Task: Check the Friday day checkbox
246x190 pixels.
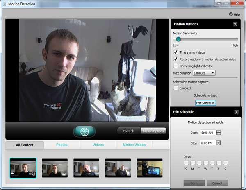Action: (219, 163)
